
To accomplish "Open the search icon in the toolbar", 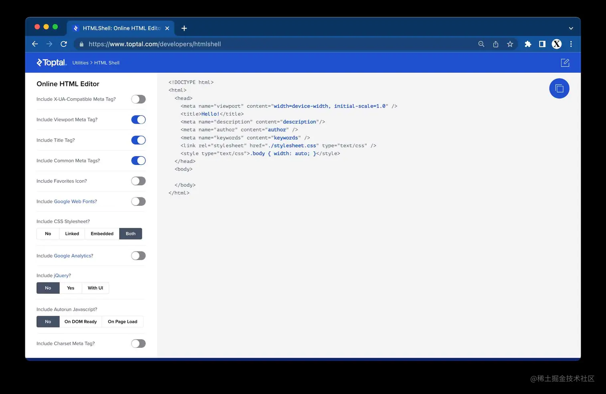I will 481,44.
